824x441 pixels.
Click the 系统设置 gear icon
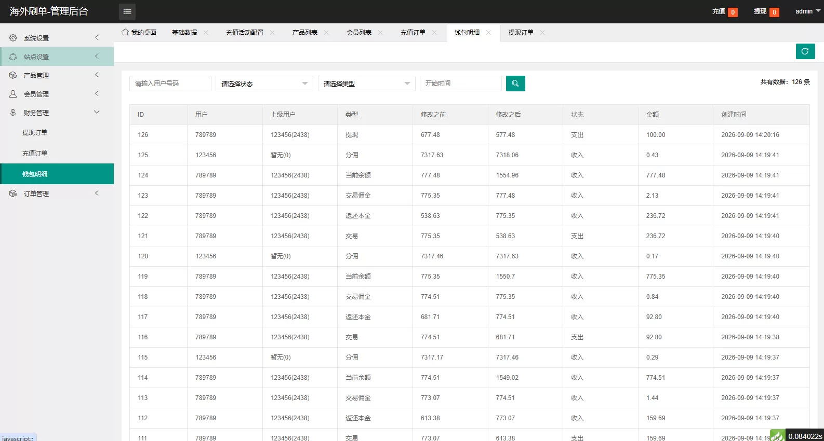pyautogui.click(x=13, y=38)
